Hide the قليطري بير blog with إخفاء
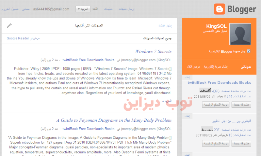The height and width of the screenshot is (156, 261). [x=187, y=116]
